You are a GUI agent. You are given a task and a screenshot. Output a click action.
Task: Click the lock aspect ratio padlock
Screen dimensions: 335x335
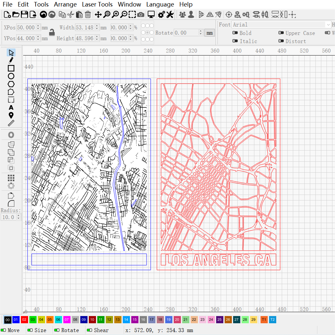52,33
